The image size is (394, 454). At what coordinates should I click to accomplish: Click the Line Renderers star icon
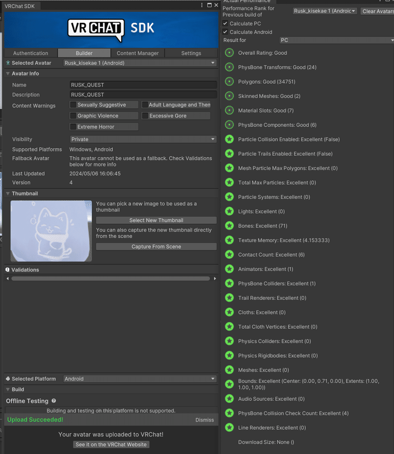pos(229,428)
